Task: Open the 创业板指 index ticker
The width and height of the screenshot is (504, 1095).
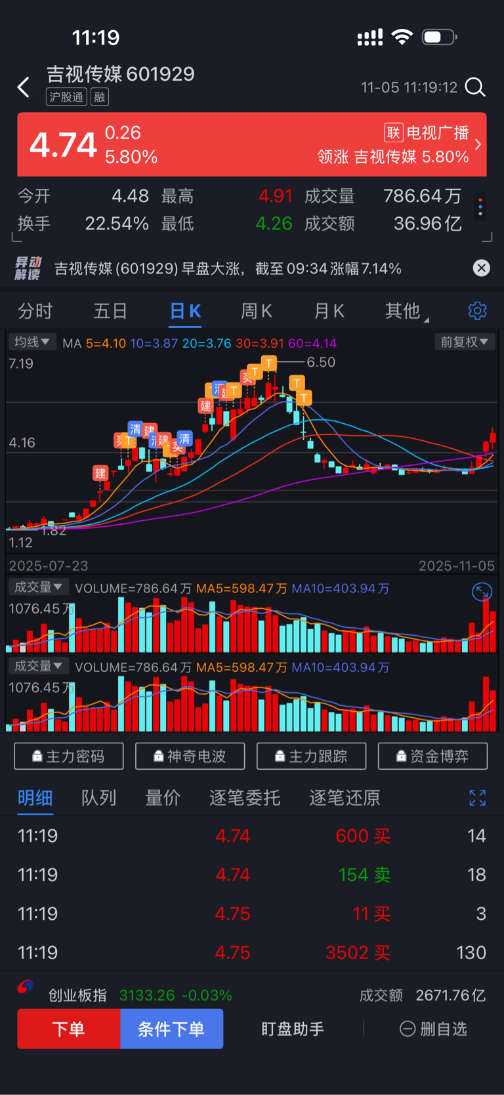Action: pyautogui.click(x=140, y=995)
